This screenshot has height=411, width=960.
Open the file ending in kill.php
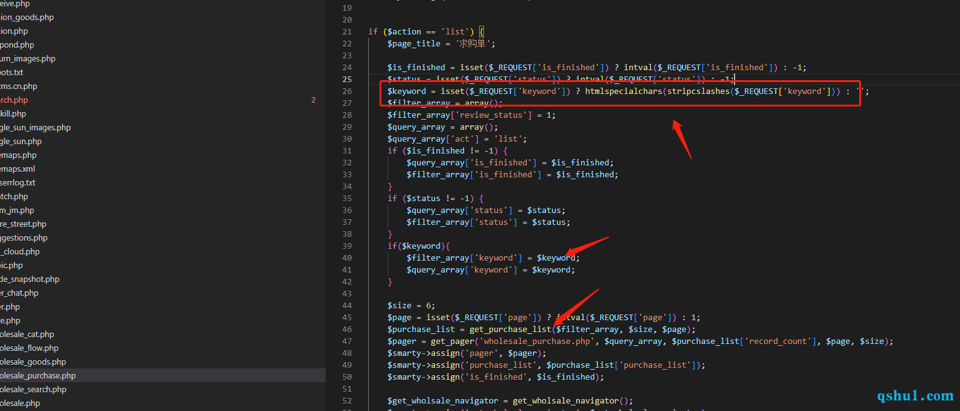tap(13, 114)
